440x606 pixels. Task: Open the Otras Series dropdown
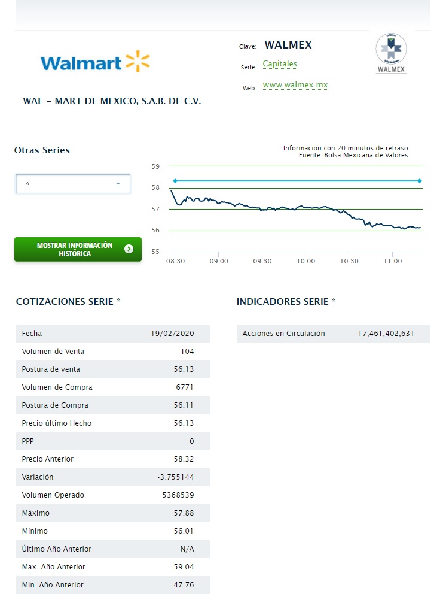click(x=73, y=184)
